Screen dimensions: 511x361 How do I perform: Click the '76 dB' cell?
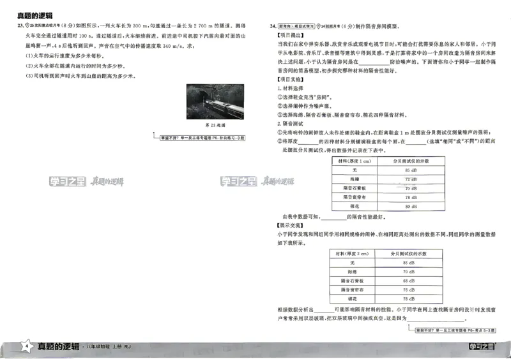409,290
